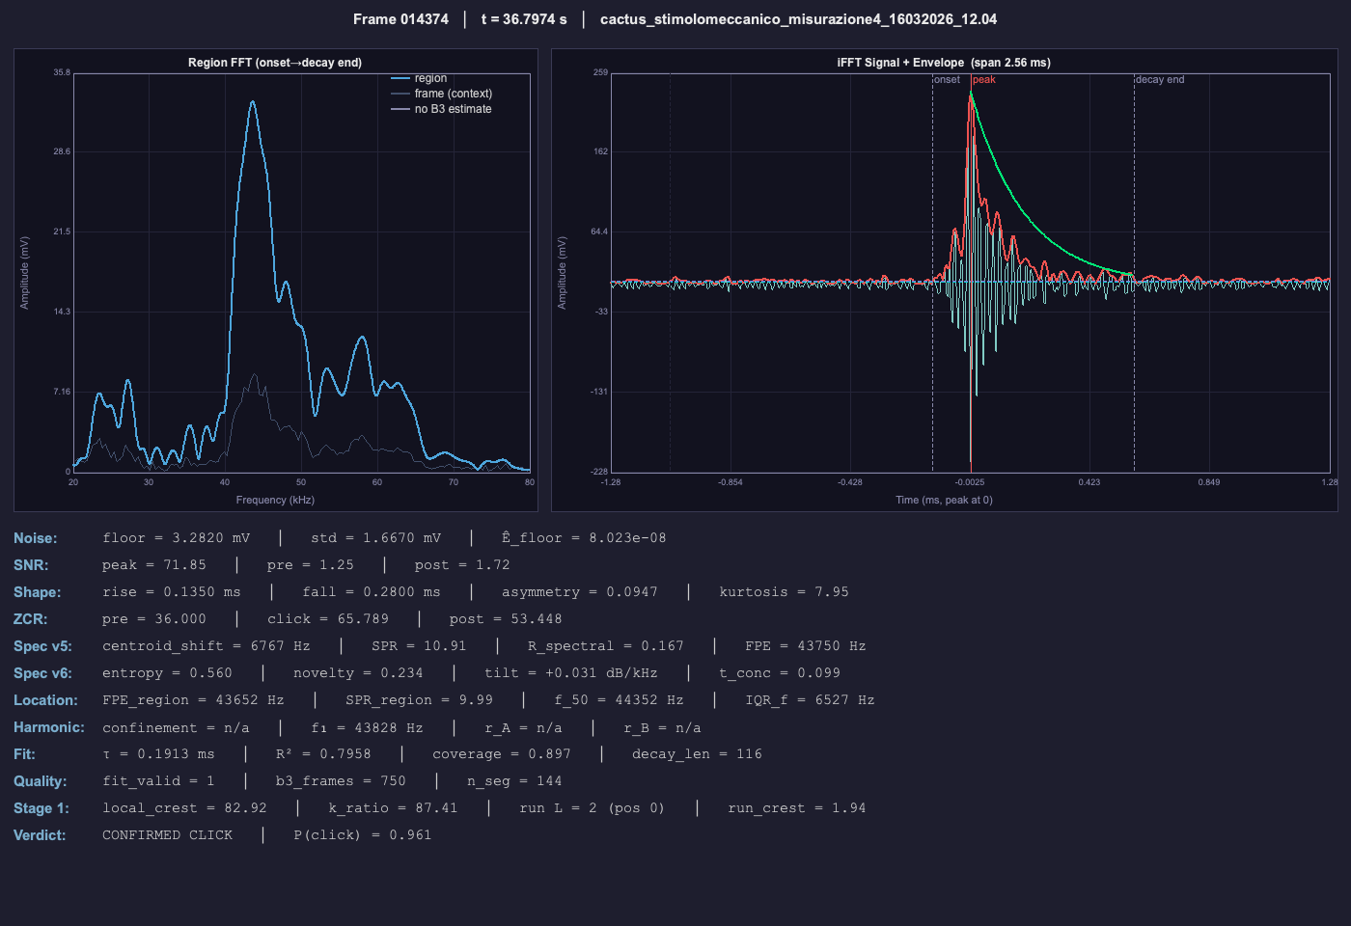Click the red "peak" marker label
Image resolution: width=1351 pixels, height=926 pixels.
pyautogui.click(x=984, y=79)
